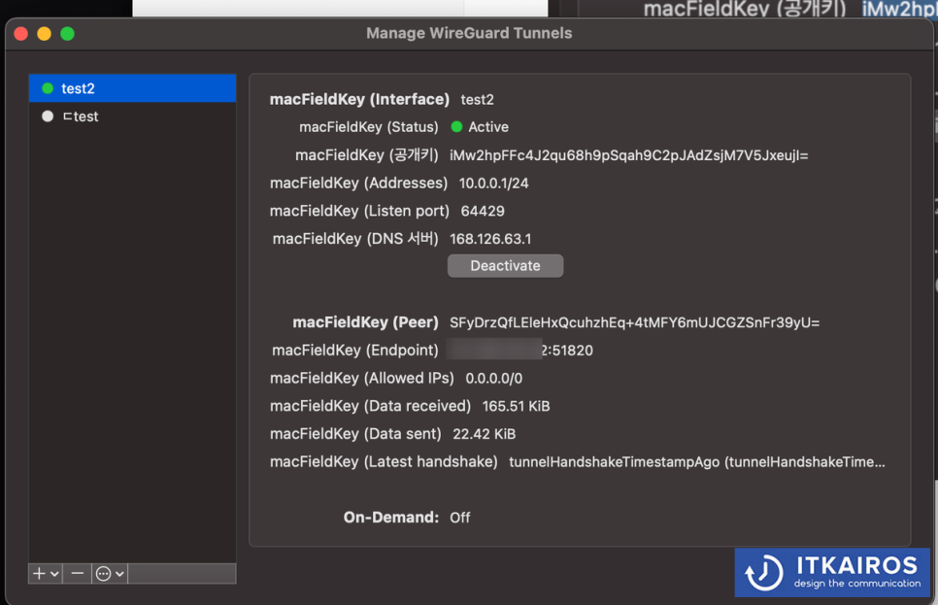Click the DNS server value 168.126.63.1
Viewport: 938px width, 605px height.
click(490, 239)
